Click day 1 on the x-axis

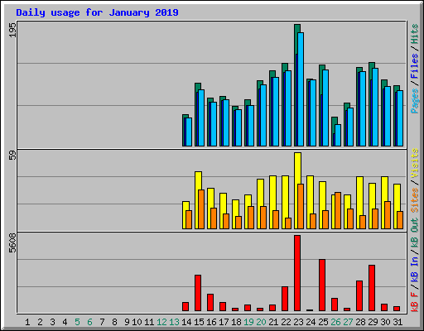coord(27,322)
